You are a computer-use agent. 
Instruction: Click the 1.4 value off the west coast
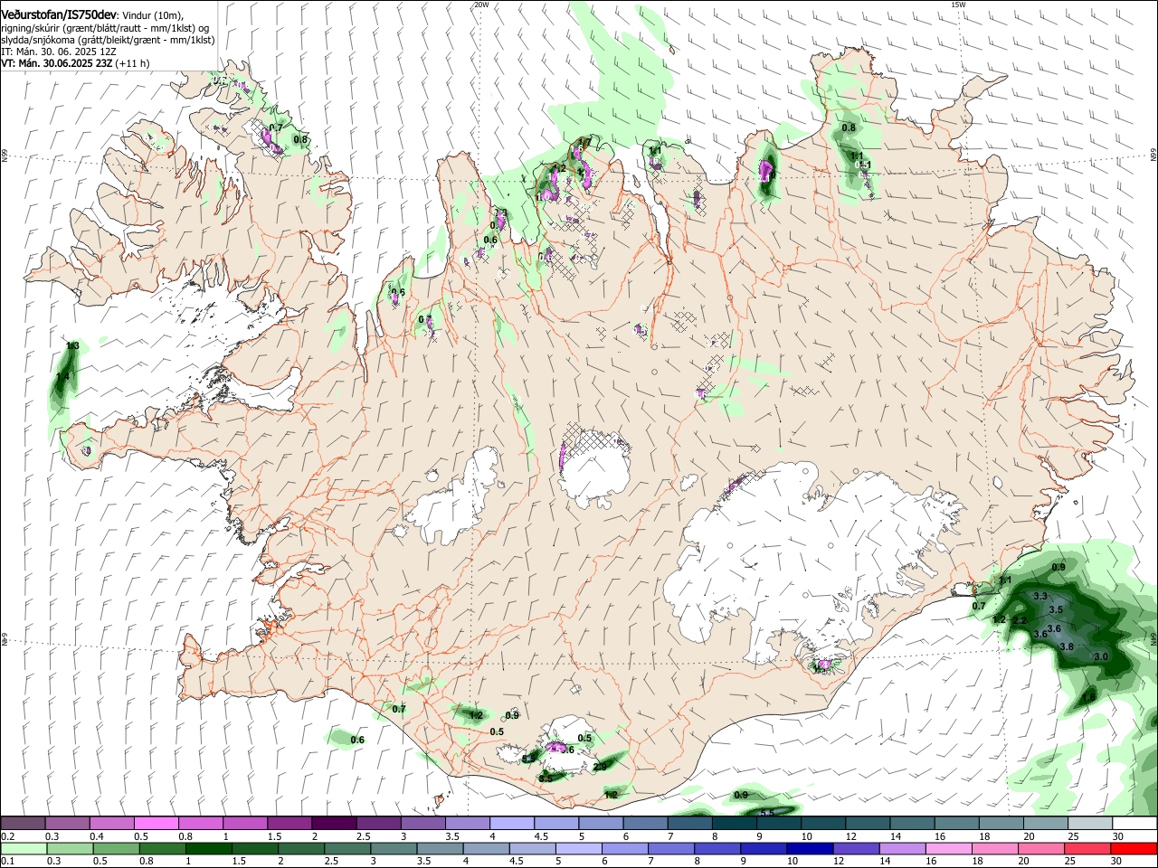62,376
